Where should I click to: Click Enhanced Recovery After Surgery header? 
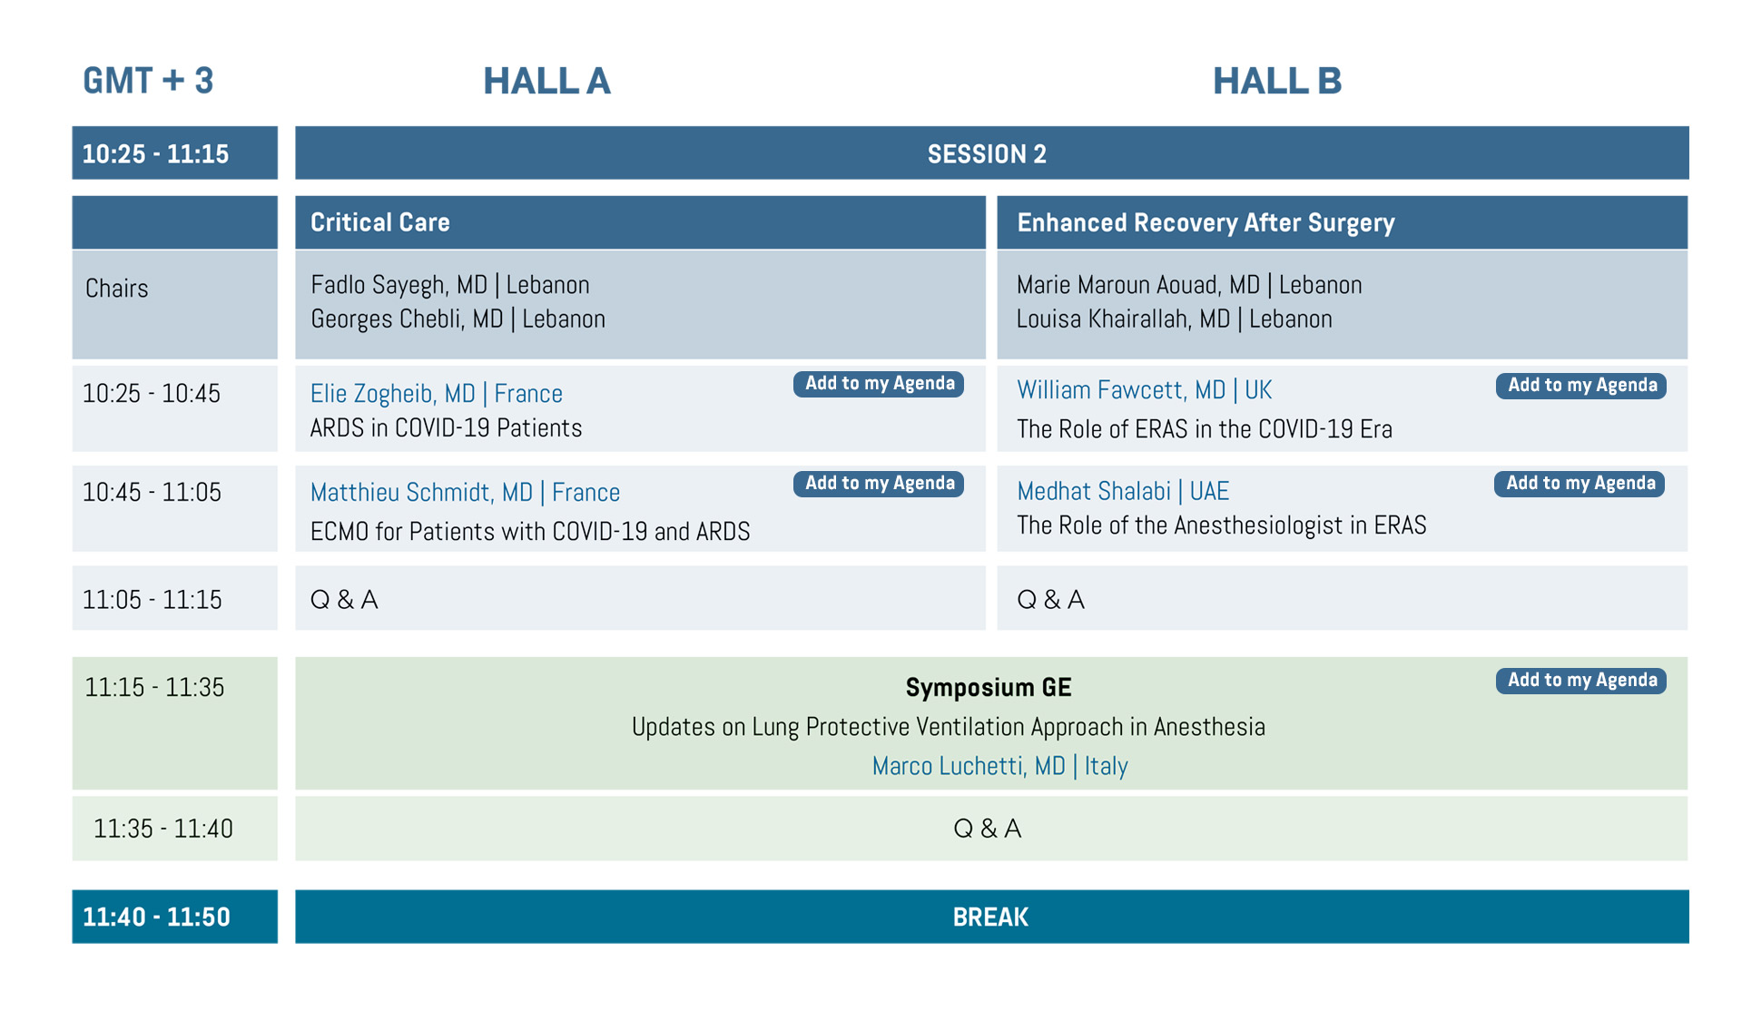(x=1342, y=222)
